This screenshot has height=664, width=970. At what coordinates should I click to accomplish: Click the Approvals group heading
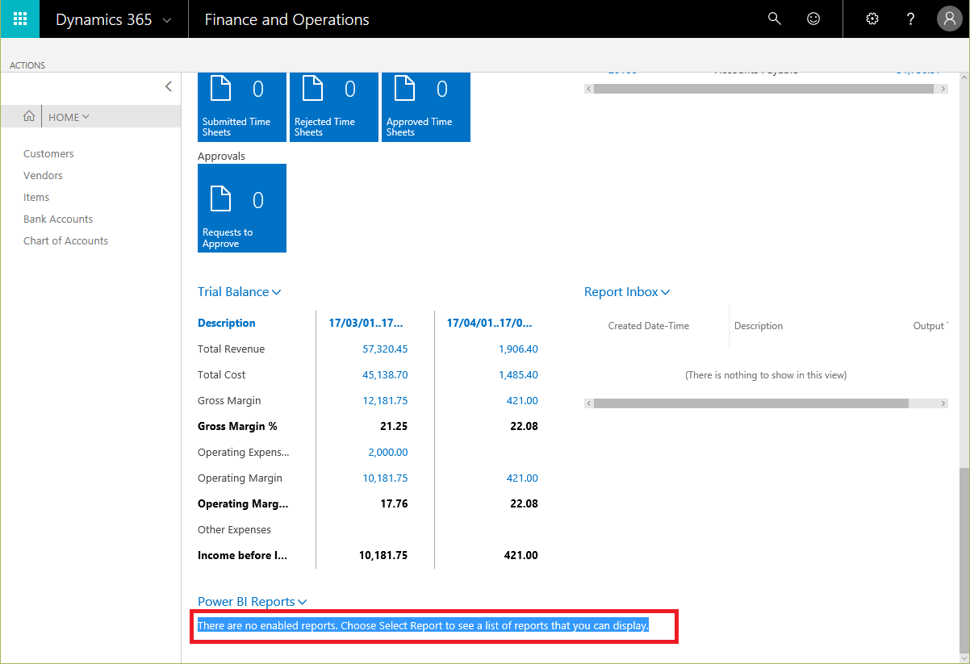point(221,157)
